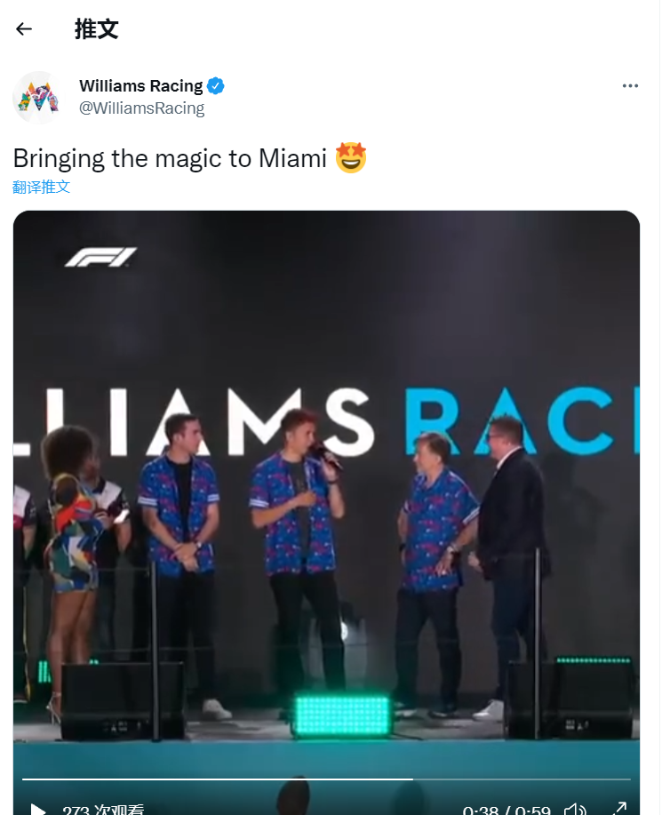Jump to the end of the progress bar
This screenshot has width=662, height=815.
click(629, 779)
